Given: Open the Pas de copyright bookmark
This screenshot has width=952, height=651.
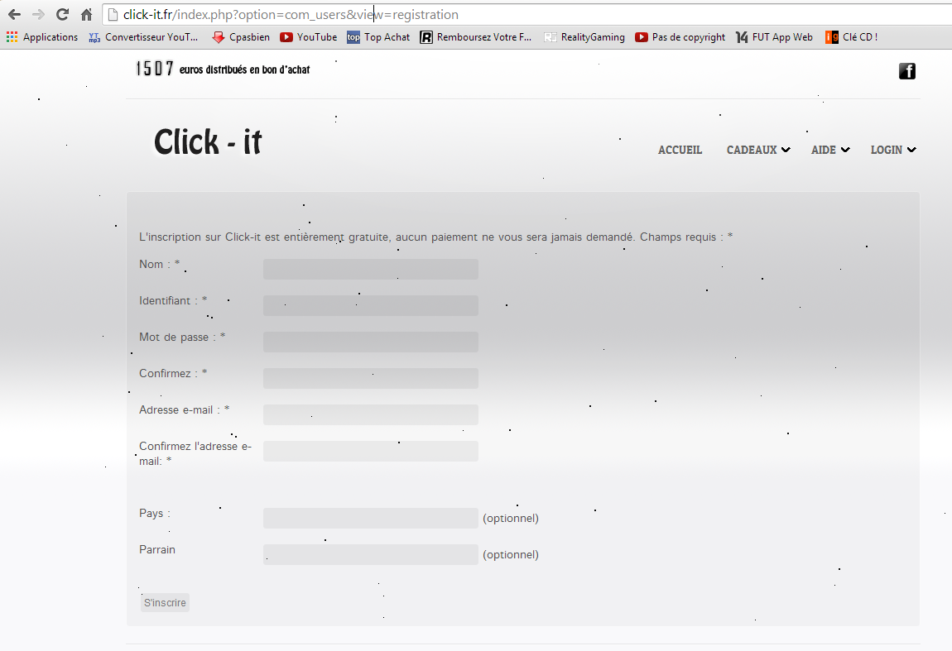Looking at the screenshot, I should (x=680, y=37).
